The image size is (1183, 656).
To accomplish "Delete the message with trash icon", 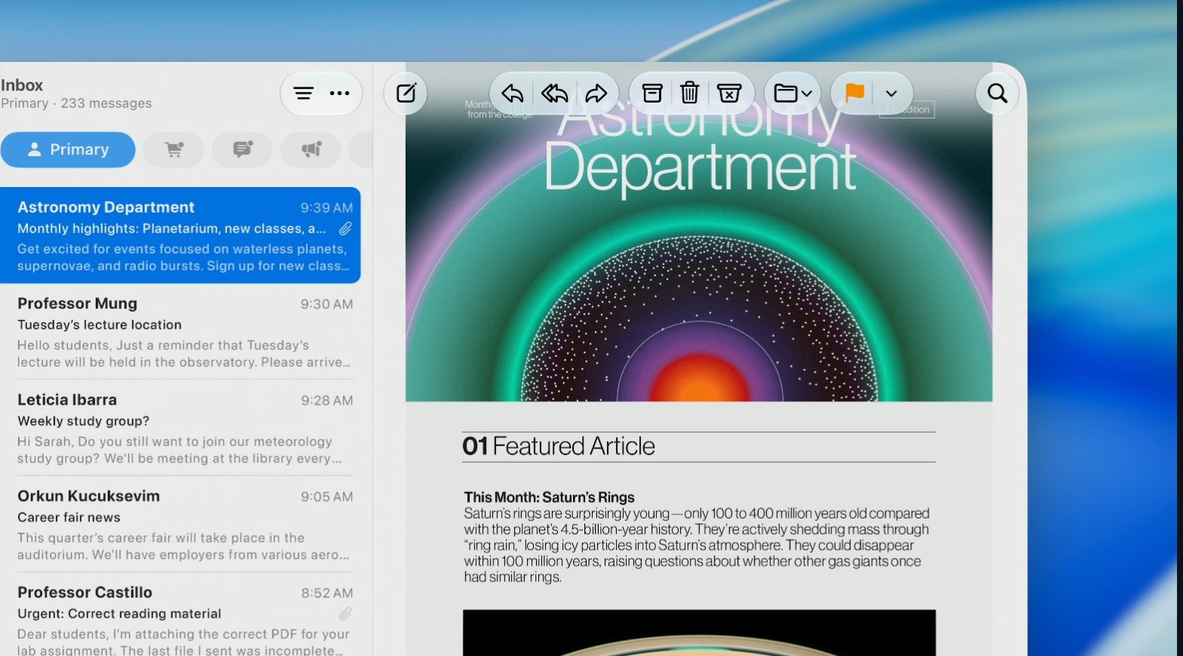I will pyautogui.click(x=689, y=93).
